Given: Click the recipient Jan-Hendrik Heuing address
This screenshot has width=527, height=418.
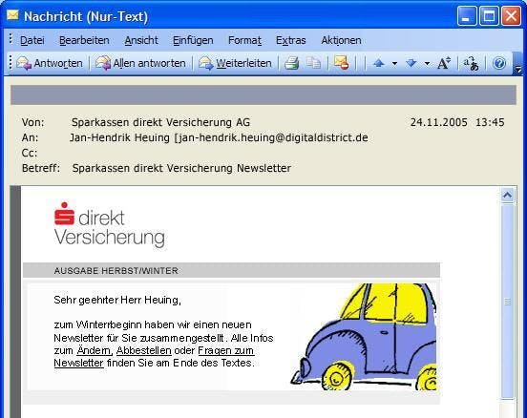Looking at the screenshot, I should [219, 137].
